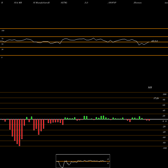This screenshot has width=168, height=168.
Task: Click the MR axis label -100
Action: coord(165,148)
